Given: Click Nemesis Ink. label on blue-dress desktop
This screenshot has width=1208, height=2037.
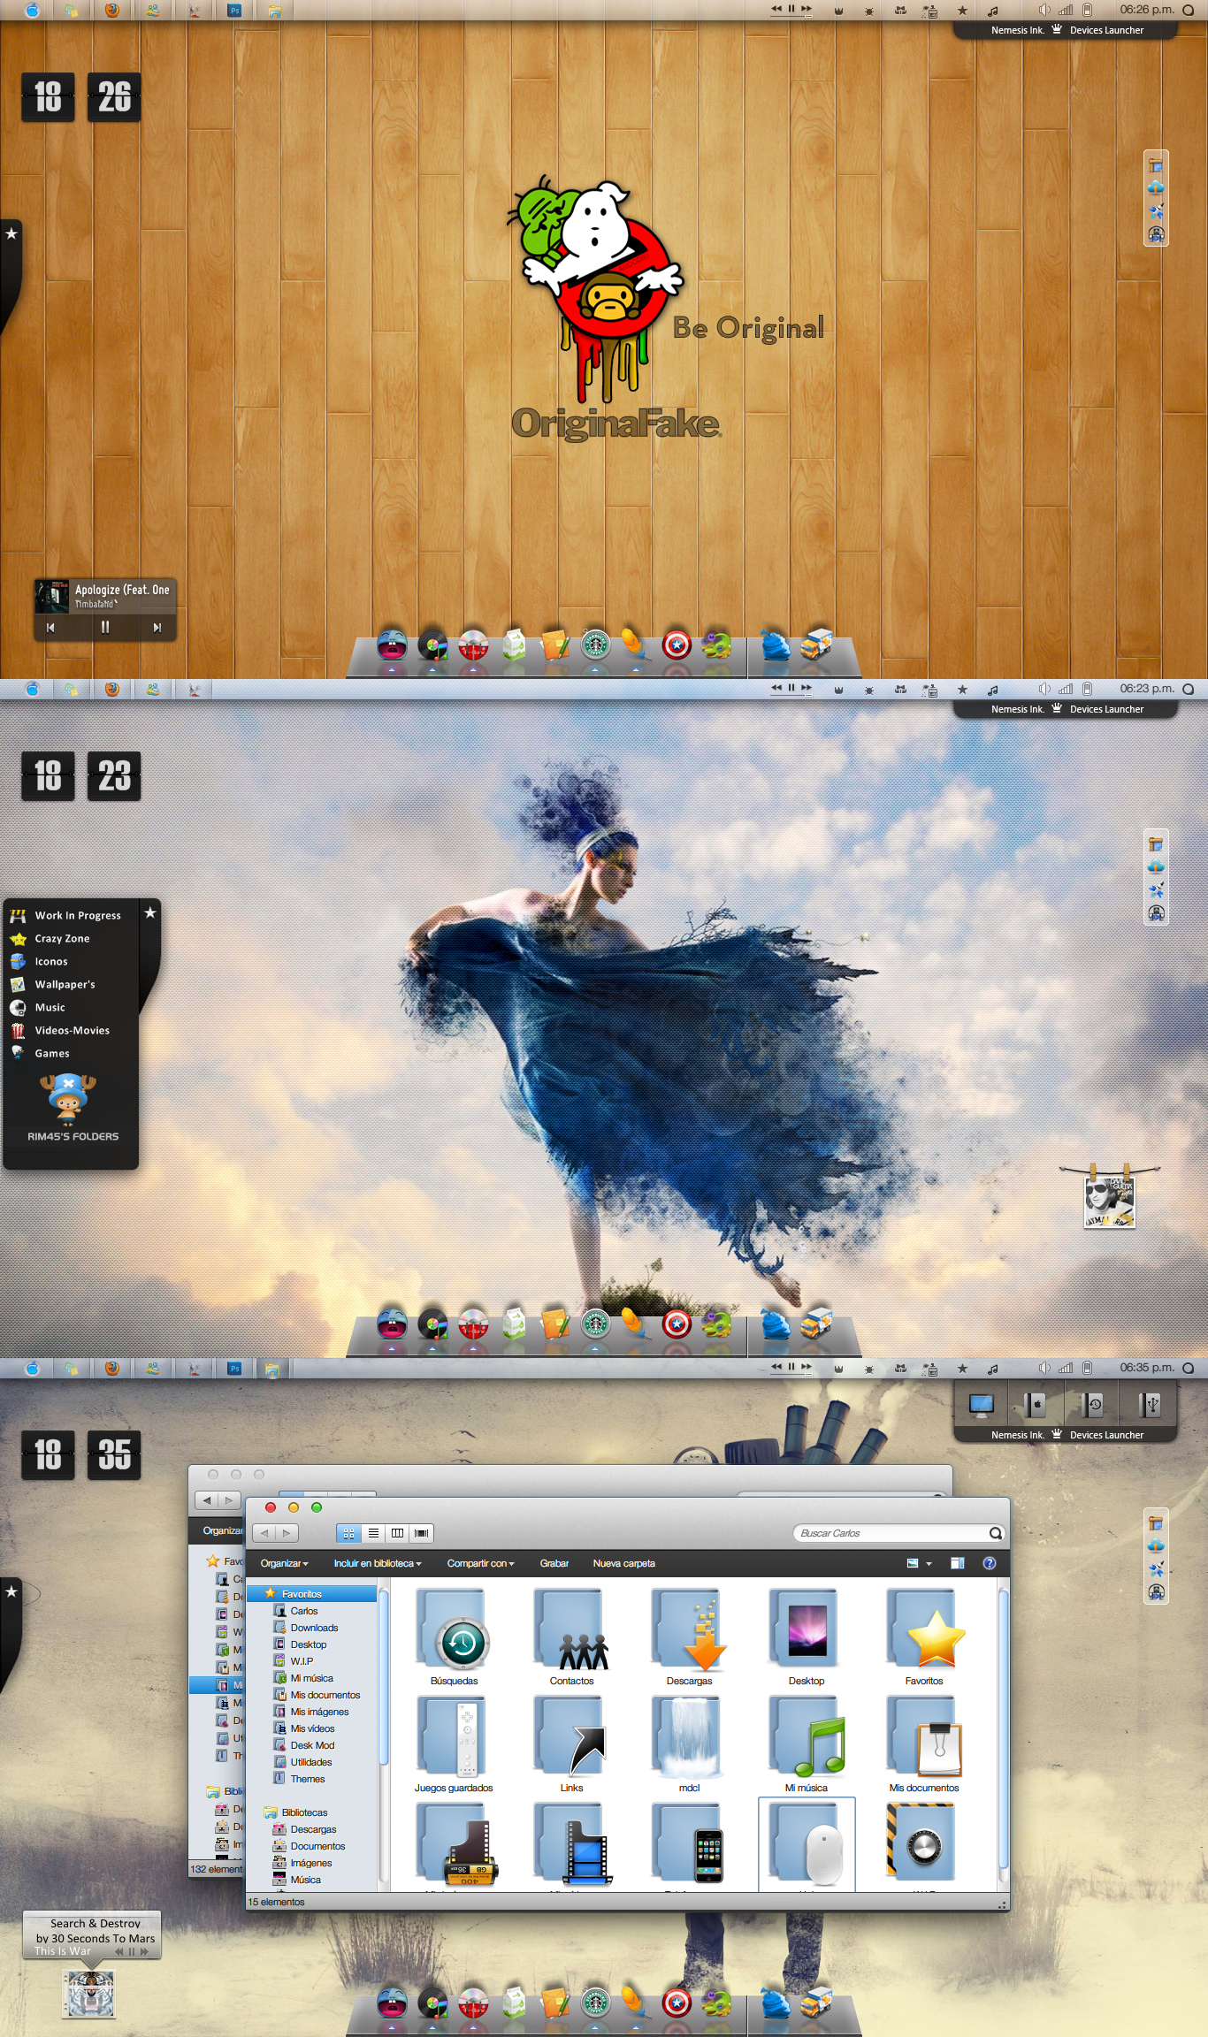Looking at the screenshot, I should (x=1017, y=709).
